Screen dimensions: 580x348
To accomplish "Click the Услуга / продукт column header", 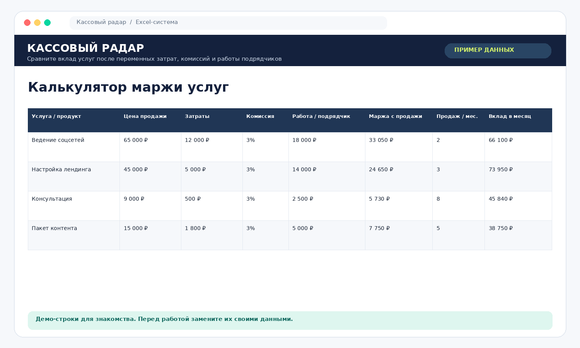I will [x=74, y=120].
